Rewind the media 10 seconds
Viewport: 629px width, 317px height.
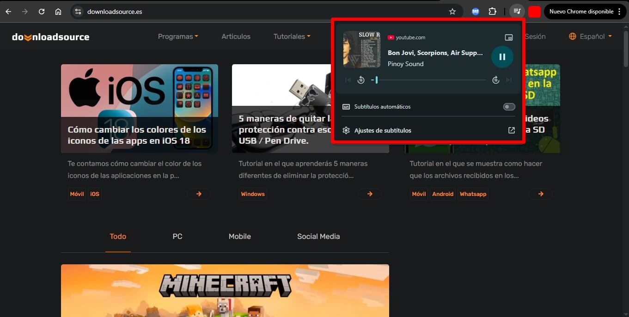point(361,80)
